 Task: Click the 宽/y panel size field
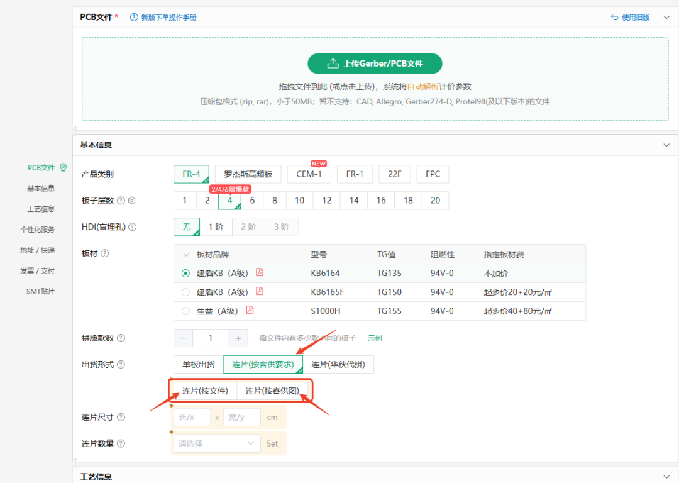coord(242,417)
